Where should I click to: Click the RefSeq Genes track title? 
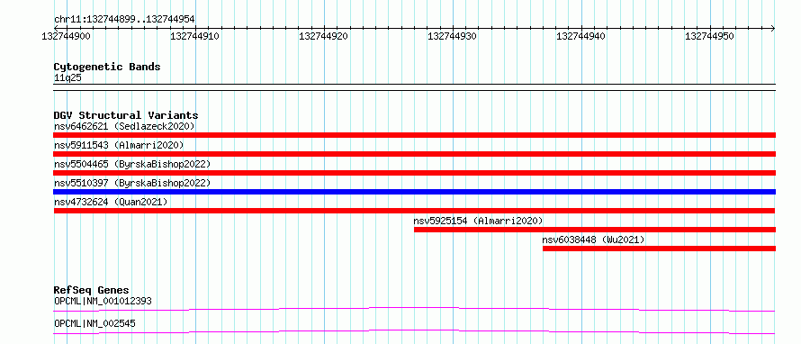[92, 290]
